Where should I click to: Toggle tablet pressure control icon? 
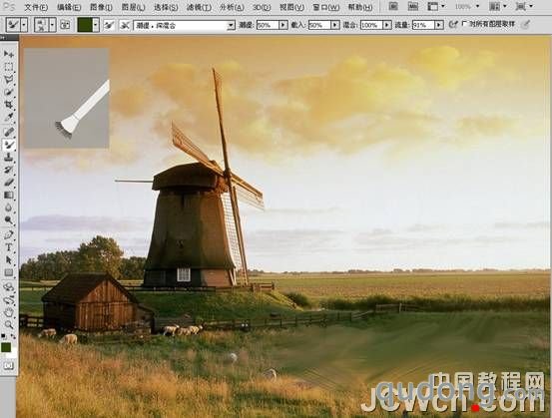525,24
